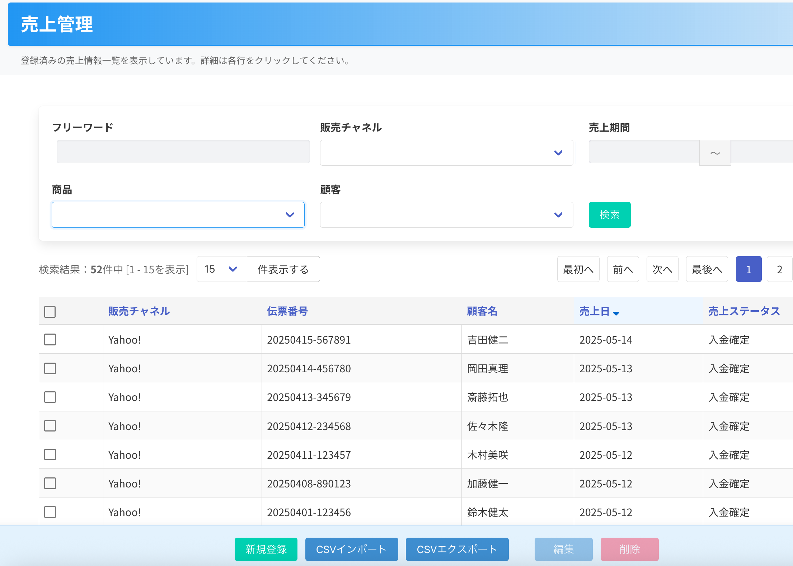Image resolution: width=793 pixels, height=566 pixels.
Task: Open the 15 items-per-page selector
Action: 221,269
